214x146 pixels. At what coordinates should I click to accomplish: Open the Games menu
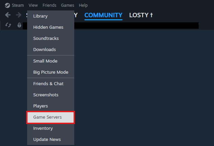pos(67,5)
